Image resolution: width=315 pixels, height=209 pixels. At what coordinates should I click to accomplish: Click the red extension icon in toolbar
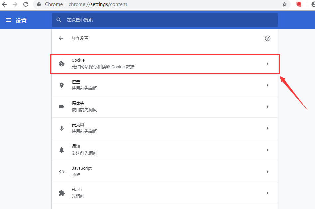click(x=299, y=4)
